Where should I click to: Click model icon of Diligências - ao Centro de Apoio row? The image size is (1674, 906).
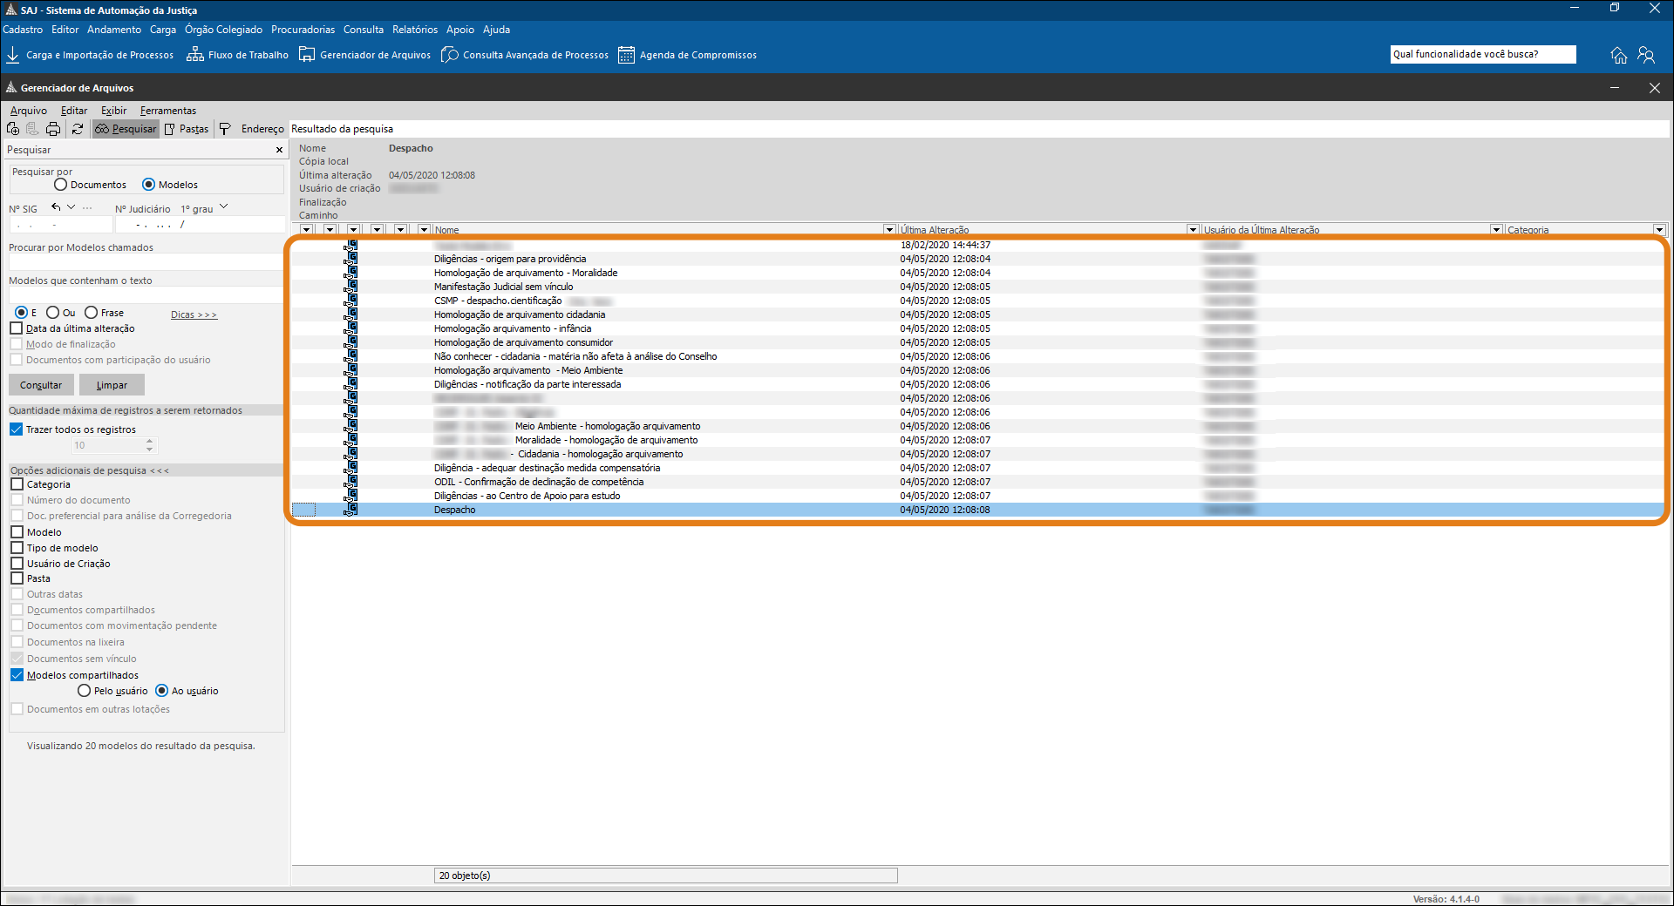[350, 496]
